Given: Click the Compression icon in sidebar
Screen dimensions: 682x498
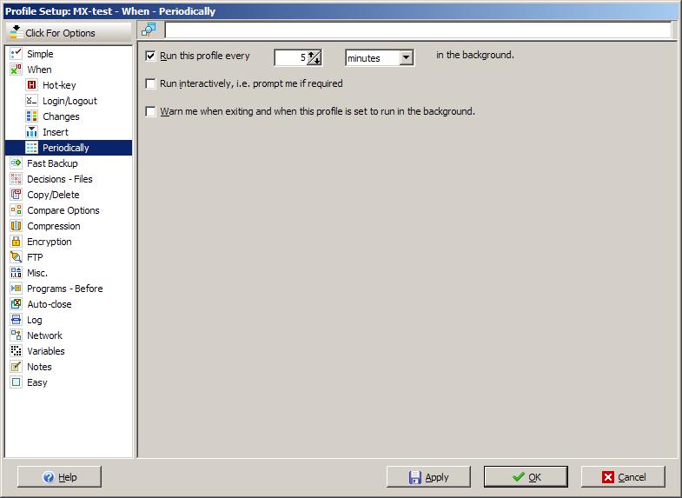Looking at the screenshot, I should click(16, 226).
